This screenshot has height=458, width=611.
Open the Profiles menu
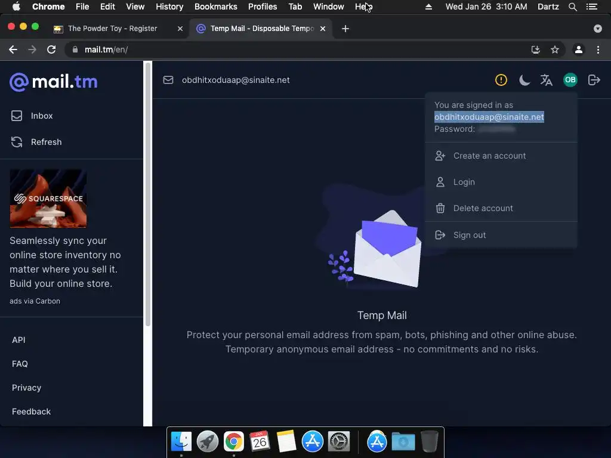263,7
